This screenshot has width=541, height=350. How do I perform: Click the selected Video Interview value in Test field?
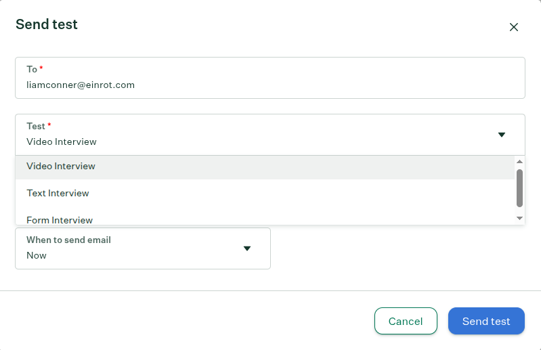(x=62, y=141)
